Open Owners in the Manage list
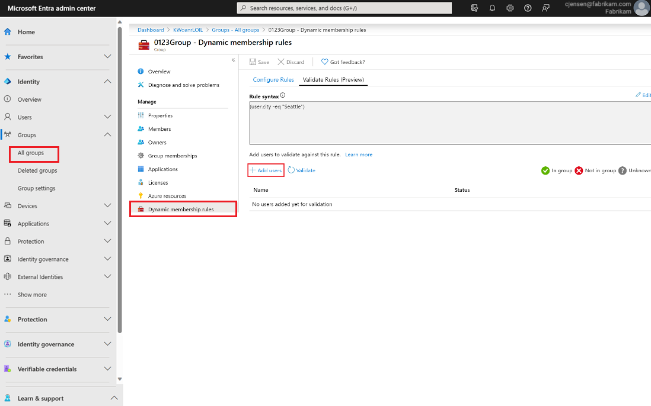This screenshot has width=651, height=406. [x=157, y=142]
